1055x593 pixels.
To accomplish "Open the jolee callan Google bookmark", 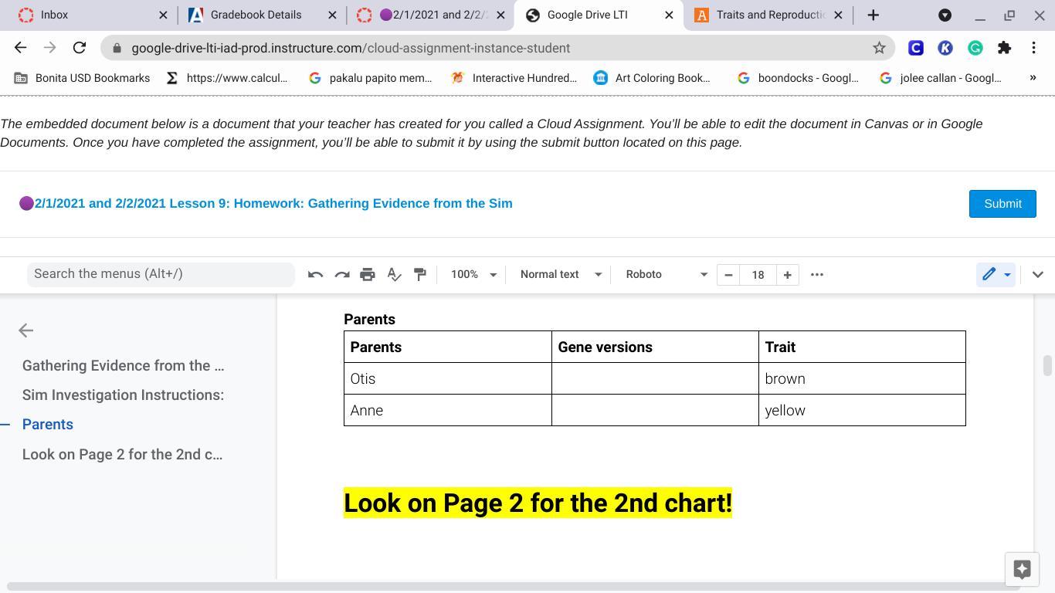I will (941, 78).
